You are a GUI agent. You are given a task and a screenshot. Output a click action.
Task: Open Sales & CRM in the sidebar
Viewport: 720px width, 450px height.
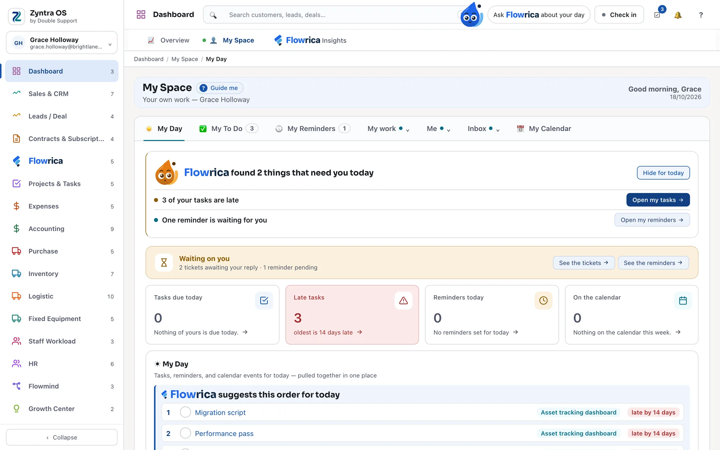pyautogui.click(x=62, y=94)
